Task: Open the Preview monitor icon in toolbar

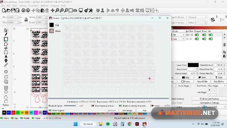Action: (x=81, y=11)
